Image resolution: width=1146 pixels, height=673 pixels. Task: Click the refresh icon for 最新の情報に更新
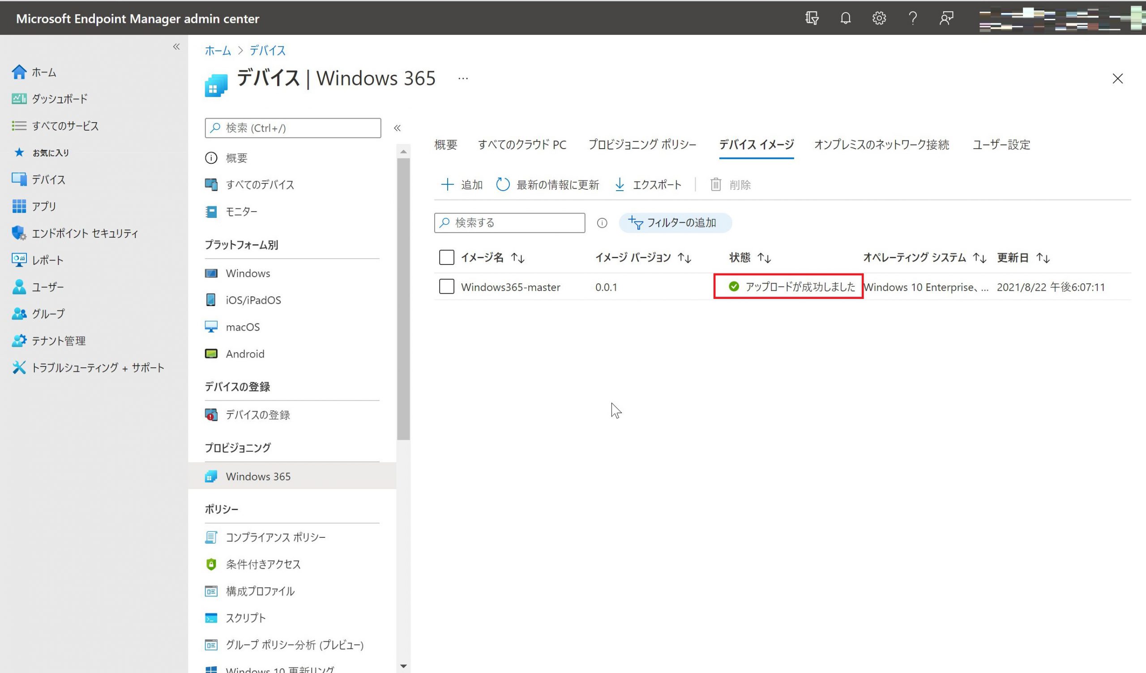click(x=503, y=185)
